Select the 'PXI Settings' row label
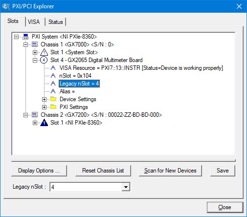 coord(74,107)
